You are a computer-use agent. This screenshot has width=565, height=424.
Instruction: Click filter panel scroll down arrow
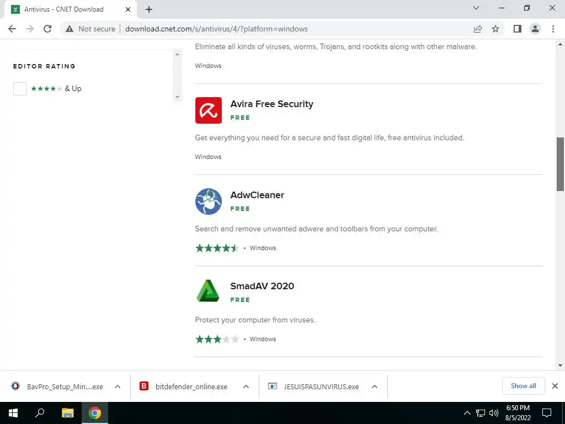pyautogui.click(x=177, y=97)
